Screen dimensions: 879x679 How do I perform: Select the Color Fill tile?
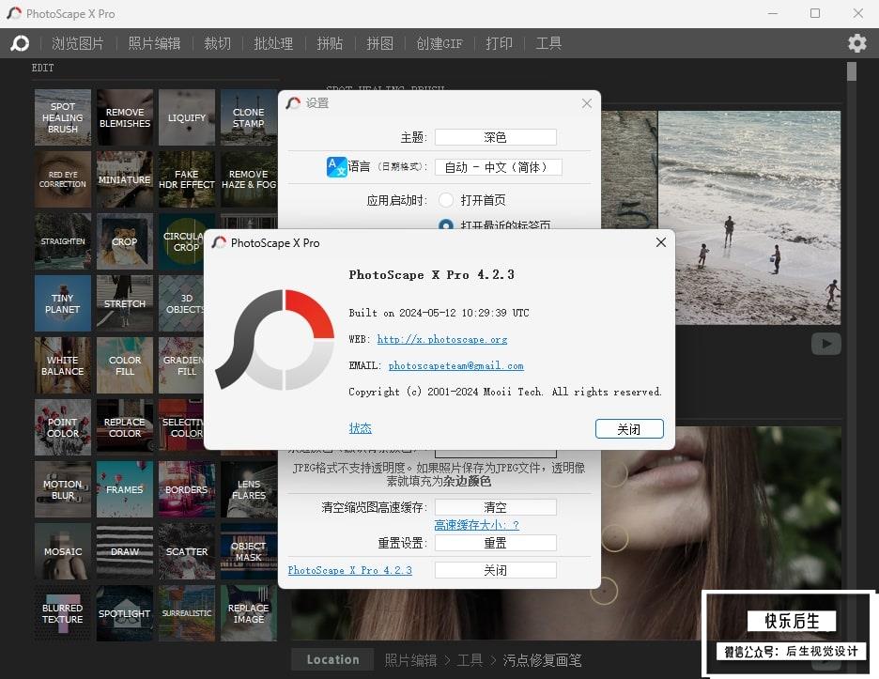pos(125,365)
